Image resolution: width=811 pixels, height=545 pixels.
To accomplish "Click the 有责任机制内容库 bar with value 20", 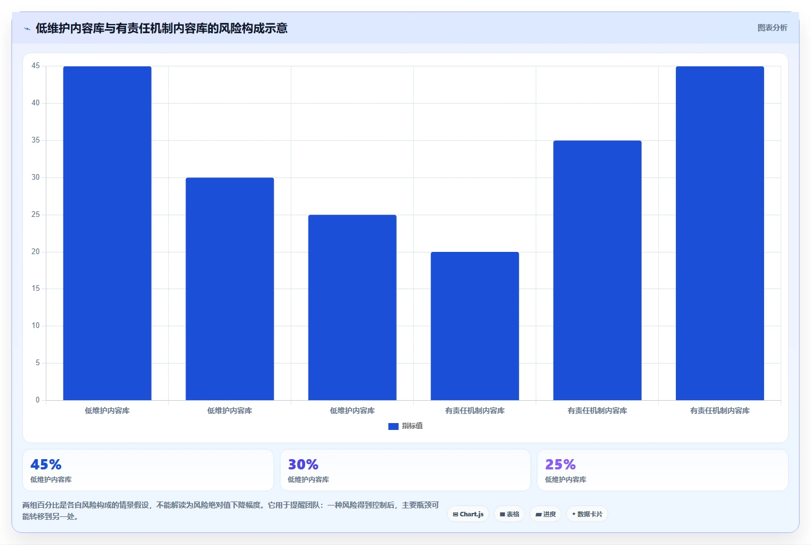I will [474, 326].
